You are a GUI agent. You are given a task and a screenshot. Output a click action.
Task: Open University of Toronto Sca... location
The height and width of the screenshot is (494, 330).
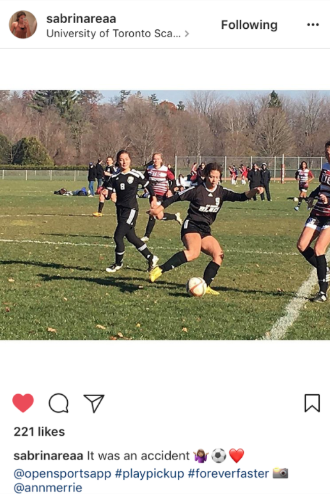114,33
